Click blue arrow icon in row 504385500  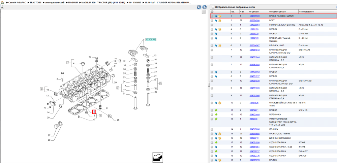click(216, 16)
